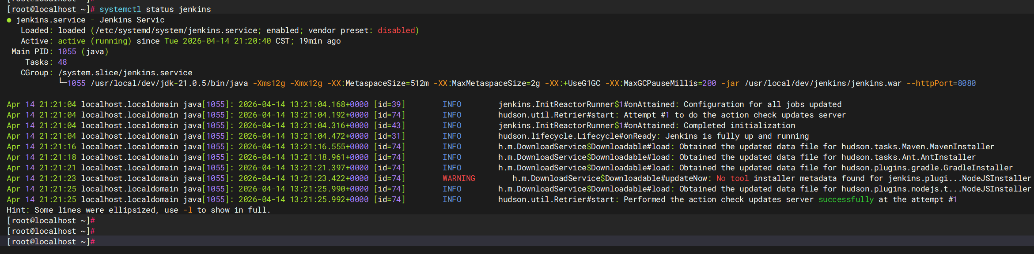This screenshot has width=1034, height=254.
Task: Click the first empty '[root@localhost ~]#' prompt after Hint
Action: coord(51,221)
